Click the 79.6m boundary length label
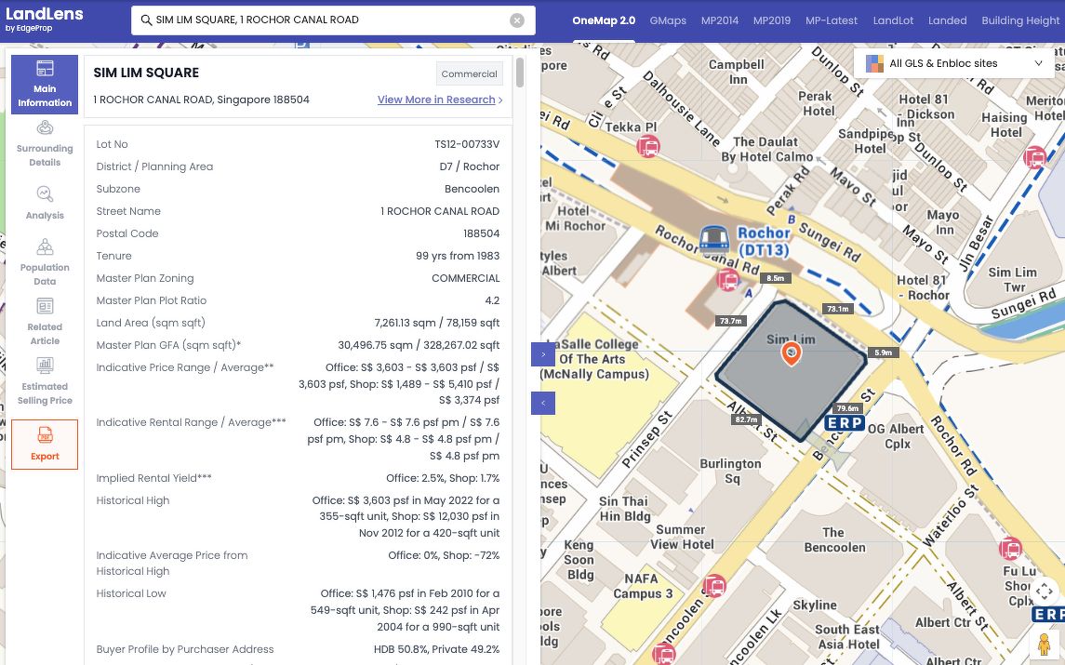 click(847, 408)
